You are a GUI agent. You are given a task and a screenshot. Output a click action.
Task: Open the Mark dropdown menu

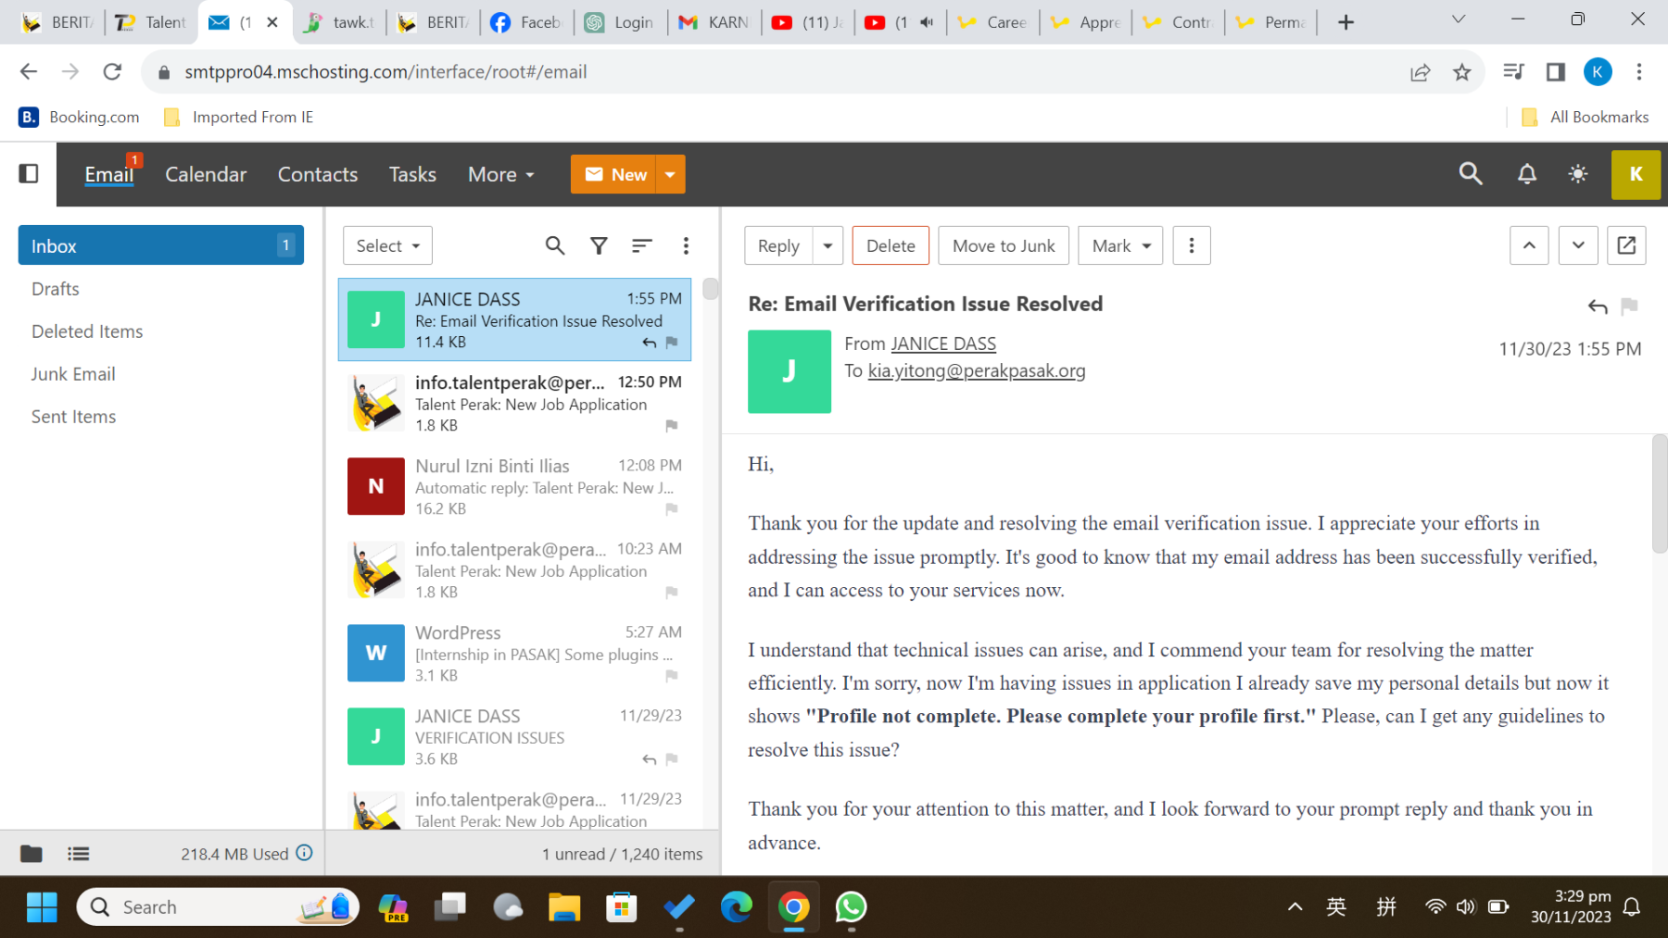pos(1119,245)
